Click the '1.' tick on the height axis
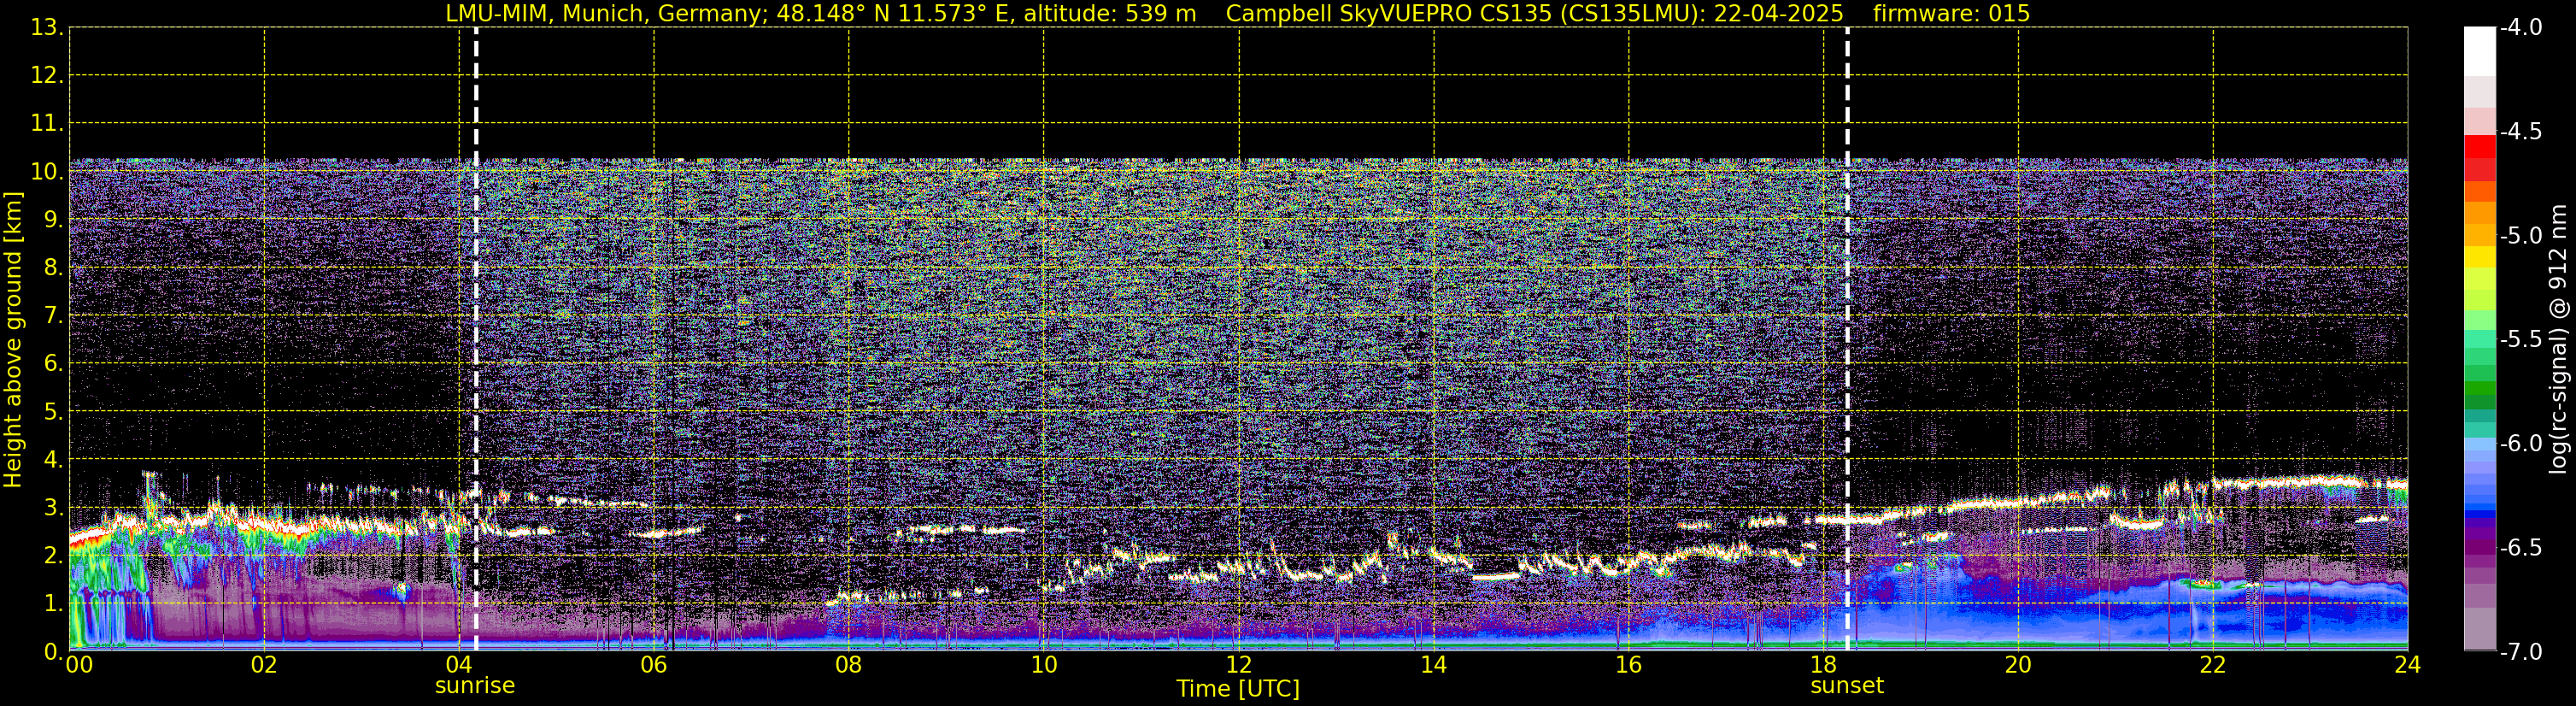The height and width of the screenshot is (706, 2576). click(53, 604)
